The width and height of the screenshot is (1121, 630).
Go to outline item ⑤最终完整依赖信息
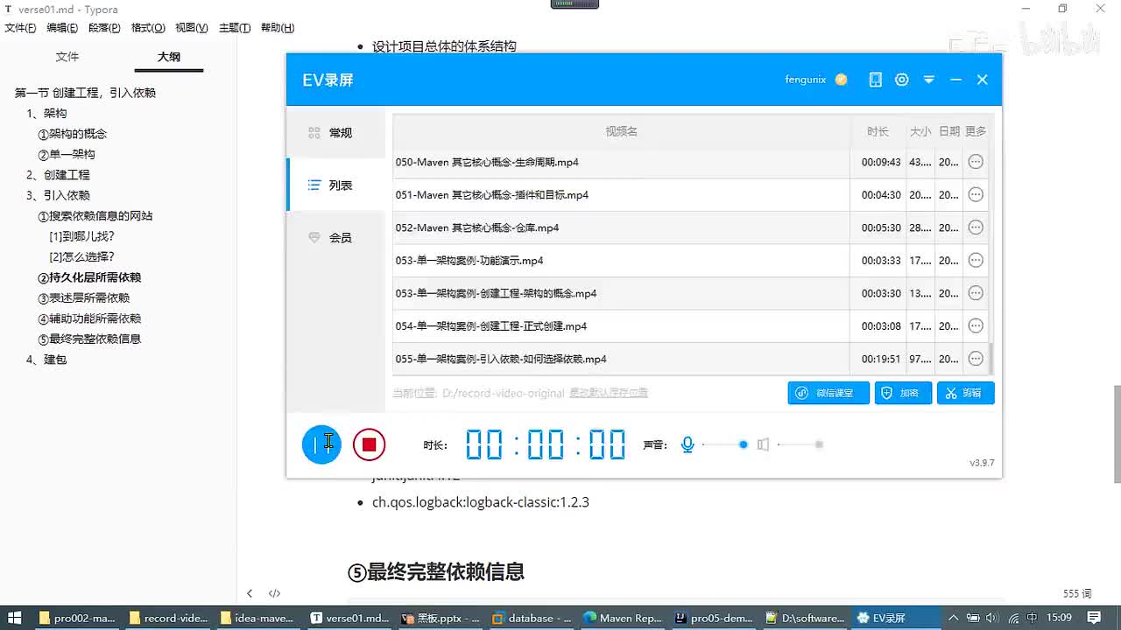89,339
